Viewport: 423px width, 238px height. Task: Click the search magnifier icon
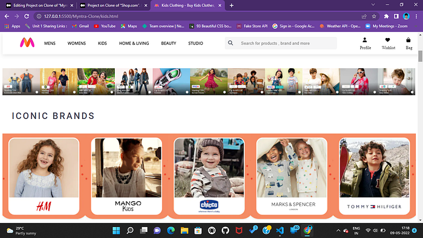point(230,43)
